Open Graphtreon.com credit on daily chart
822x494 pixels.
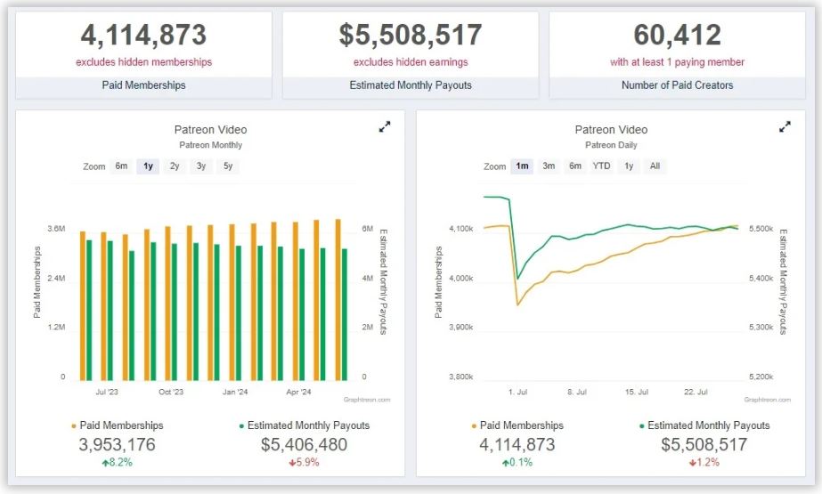pyautogui.click(x=768, y=400)
